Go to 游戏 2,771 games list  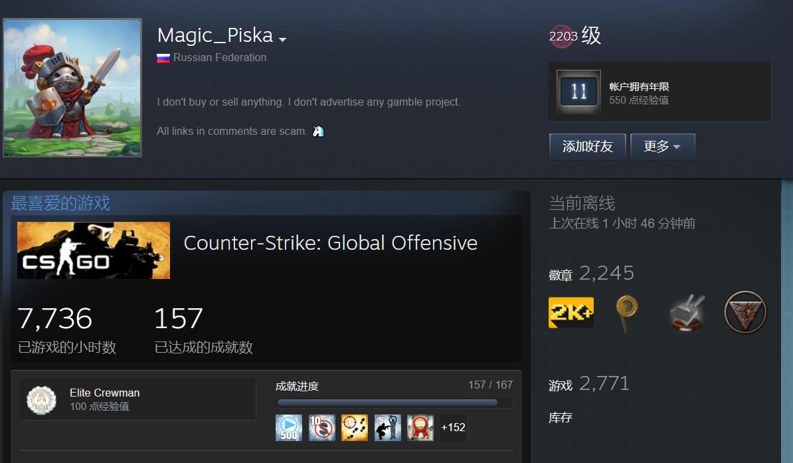click(589, 384)
